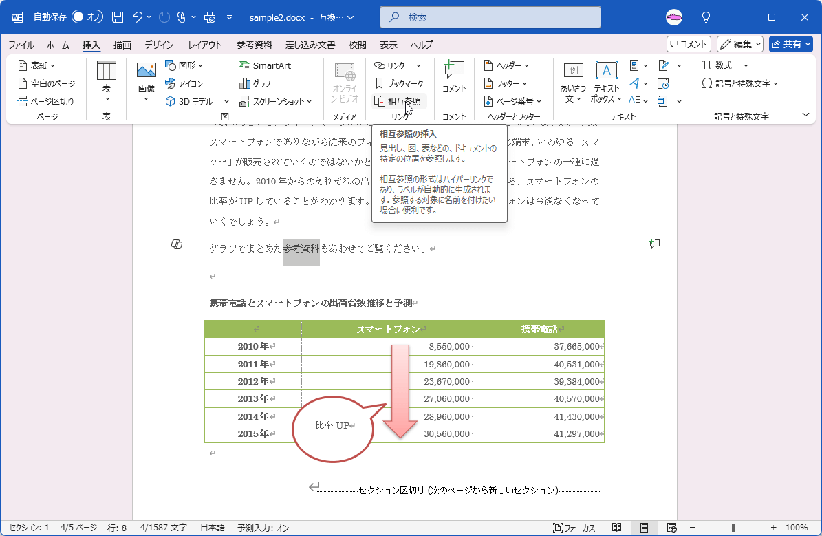Open the ページ番号 page number dropdown
This screenshot has width=822, height=536.
pos(515,100)
